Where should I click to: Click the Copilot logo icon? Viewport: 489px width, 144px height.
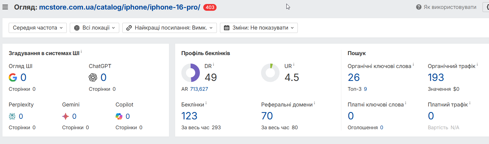(119, 116)
